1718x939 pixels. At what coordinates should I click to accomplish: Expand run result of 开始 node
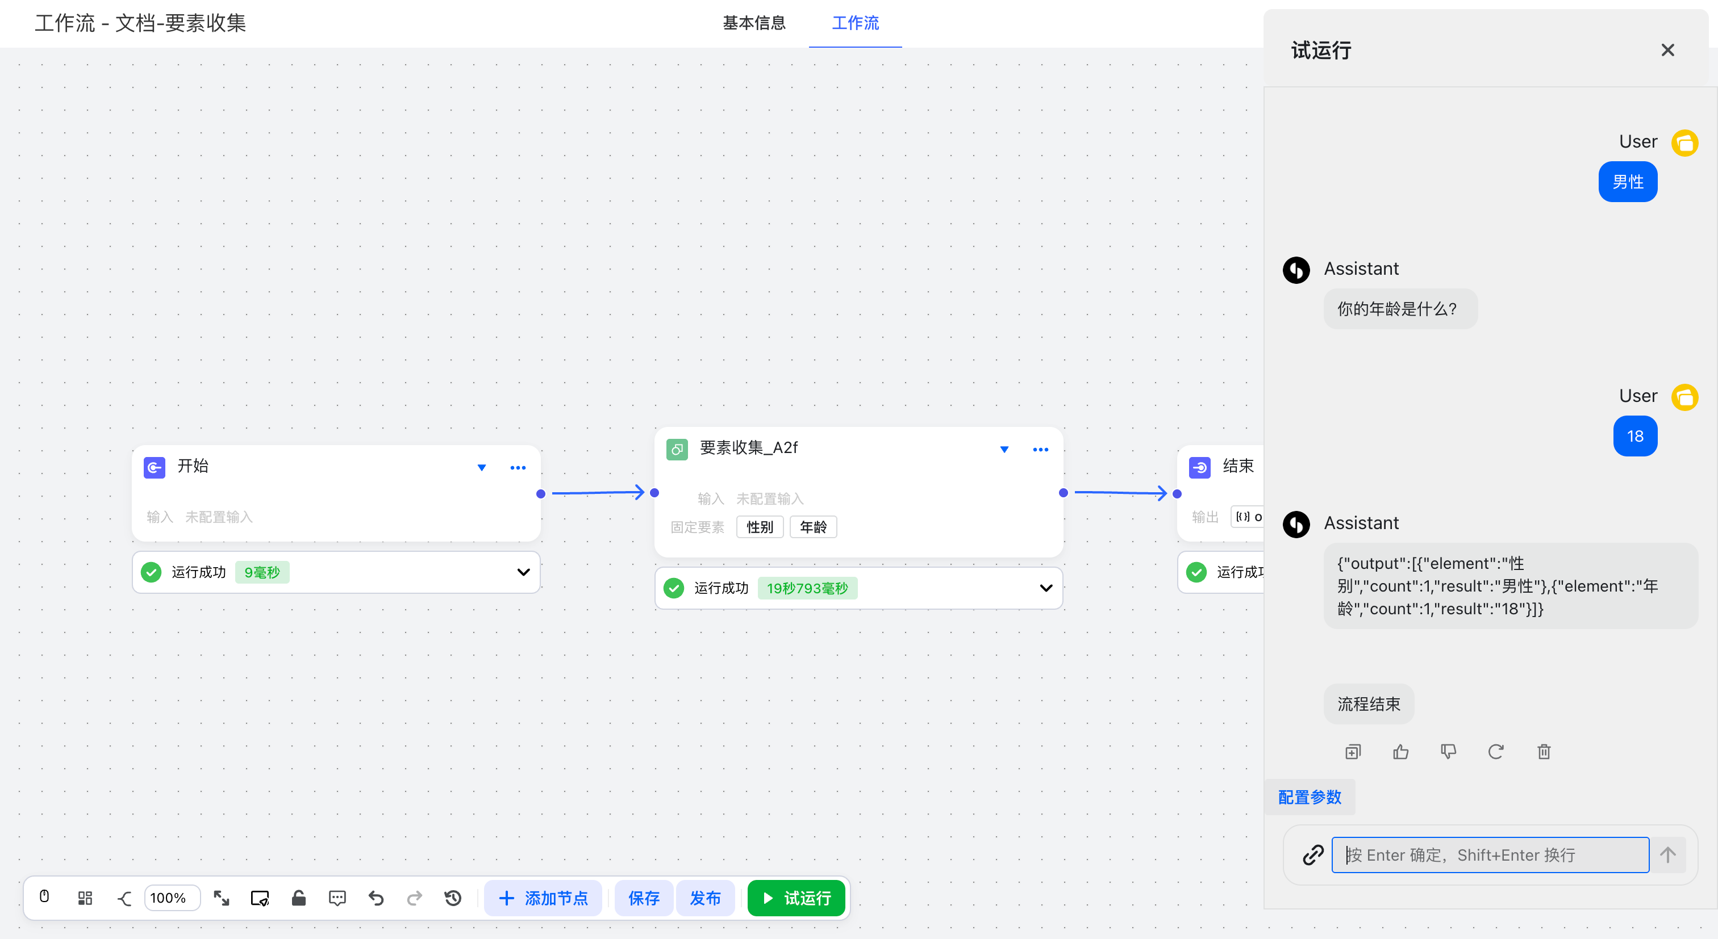point(524,572)
